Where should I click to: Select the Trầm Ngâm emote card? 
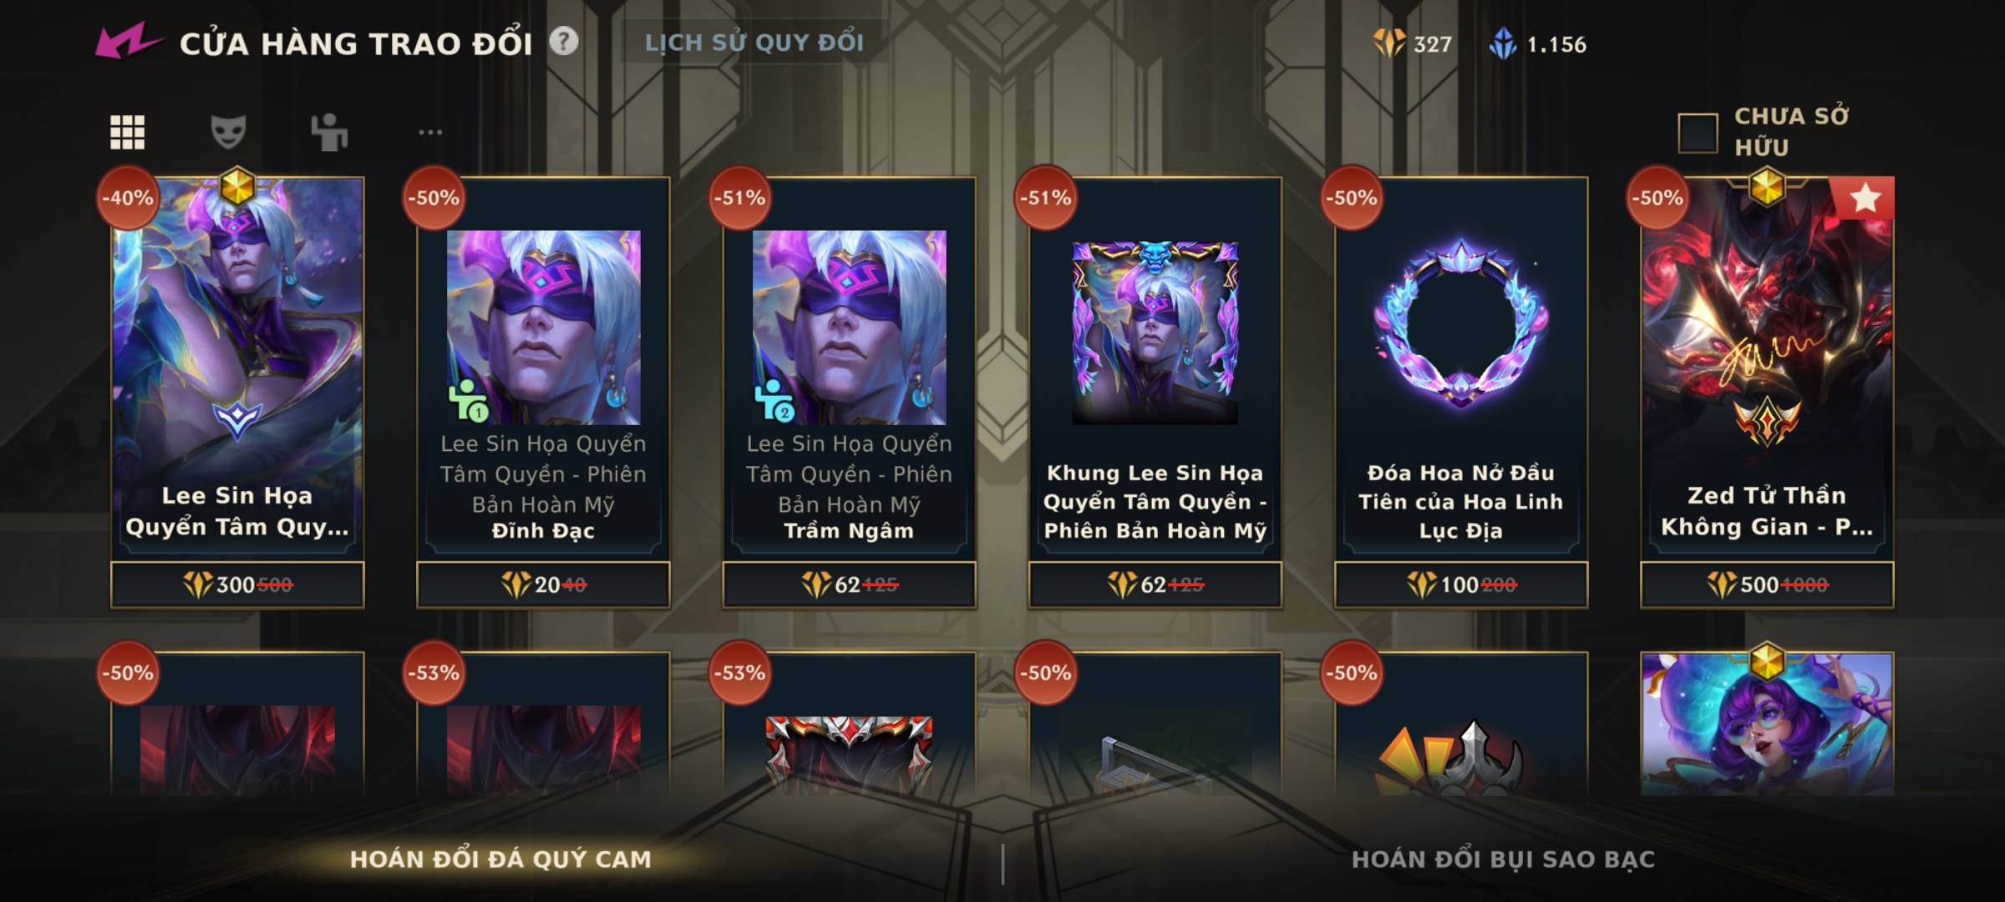[849, 368]
